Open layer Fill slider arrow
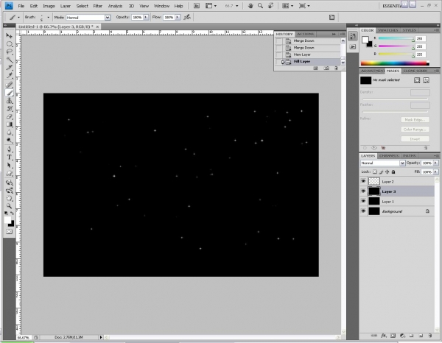442x343 pixels. click(x=435, y=171)
